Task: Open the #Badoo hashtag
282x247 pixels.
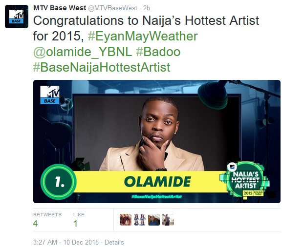Action: [x=158, y=52]
